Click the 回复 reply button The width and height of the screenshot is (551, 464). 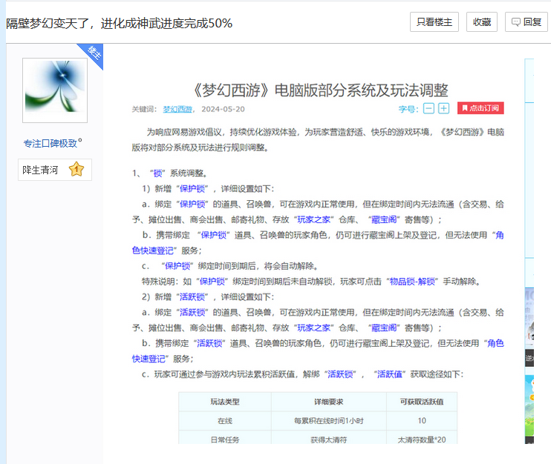click(x=526, y=22)
